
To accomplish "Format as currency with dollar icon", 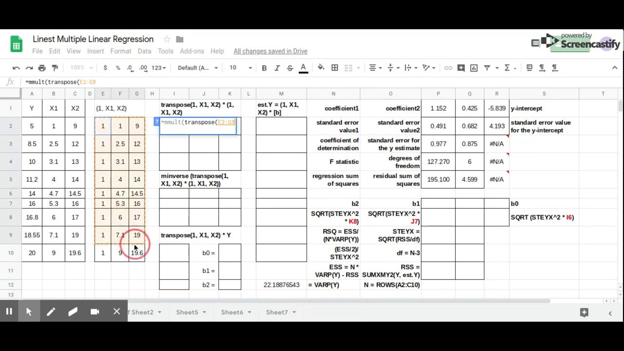I will [105, 68].
